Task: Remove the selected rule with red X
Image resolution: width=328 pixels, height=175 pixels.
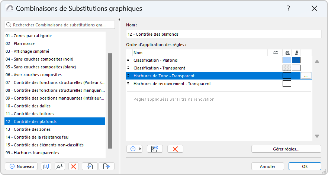Action: (175, 149)
